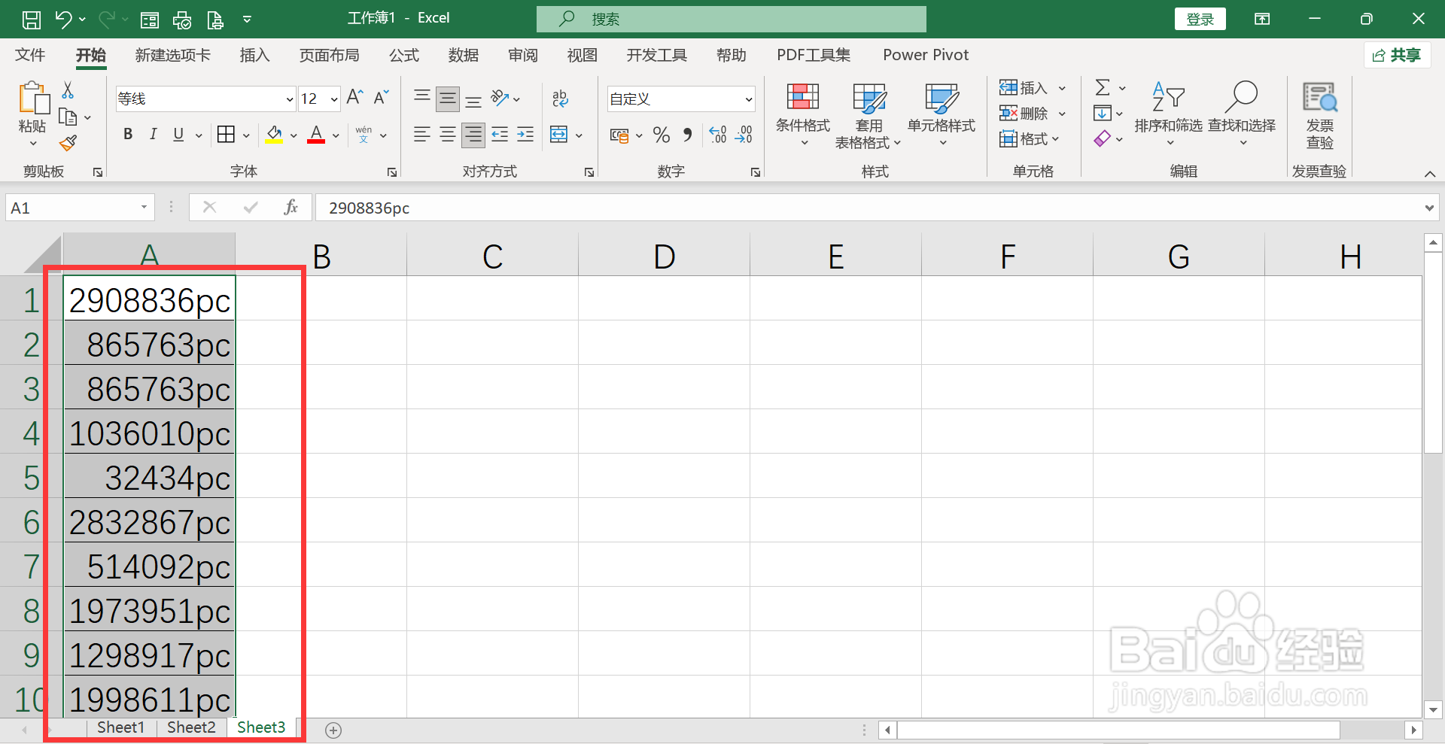Copy selection with the copy icon
This screenshot has height=744, width=1445.
pos(68,117)
